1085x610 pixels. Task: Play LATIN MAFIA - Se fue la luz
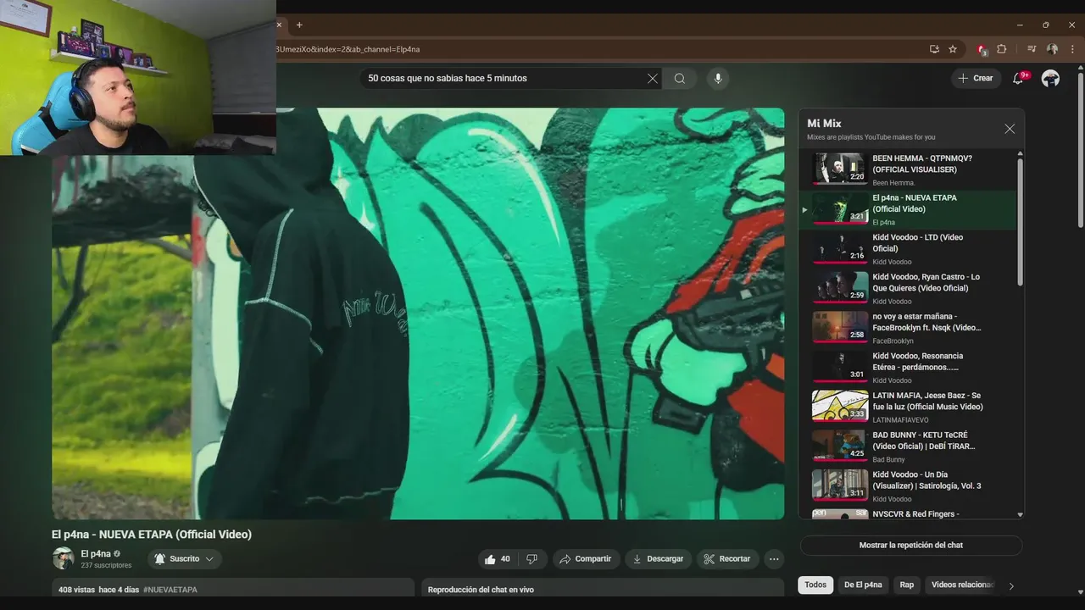coord(907,407)
